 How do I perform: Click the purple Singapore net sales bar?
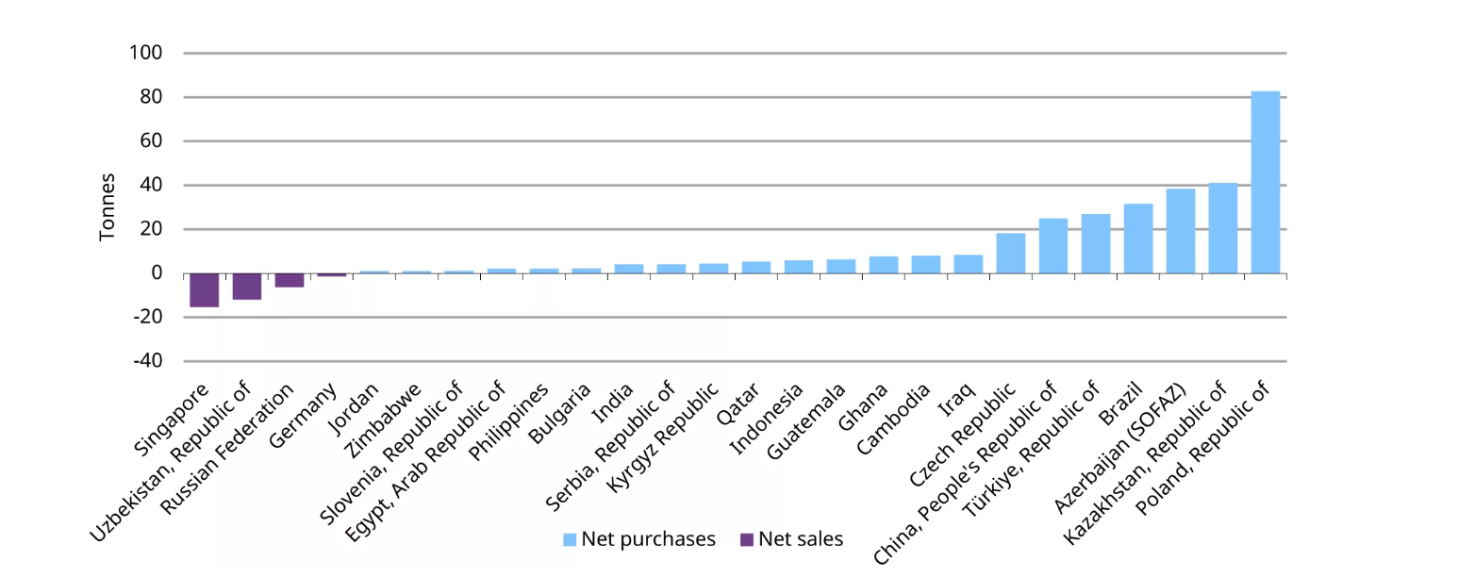pos(204,289)
